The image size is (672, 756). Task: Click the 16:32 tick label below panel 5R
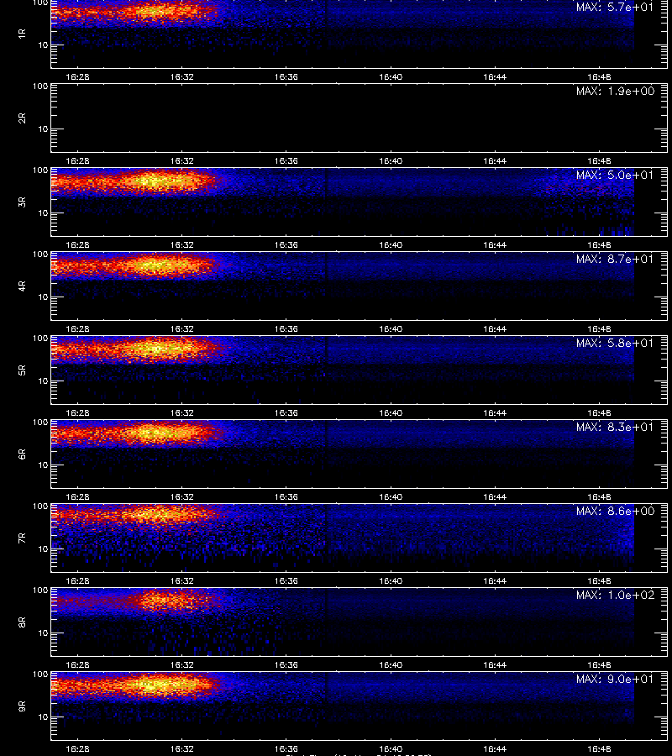point(181,412)
